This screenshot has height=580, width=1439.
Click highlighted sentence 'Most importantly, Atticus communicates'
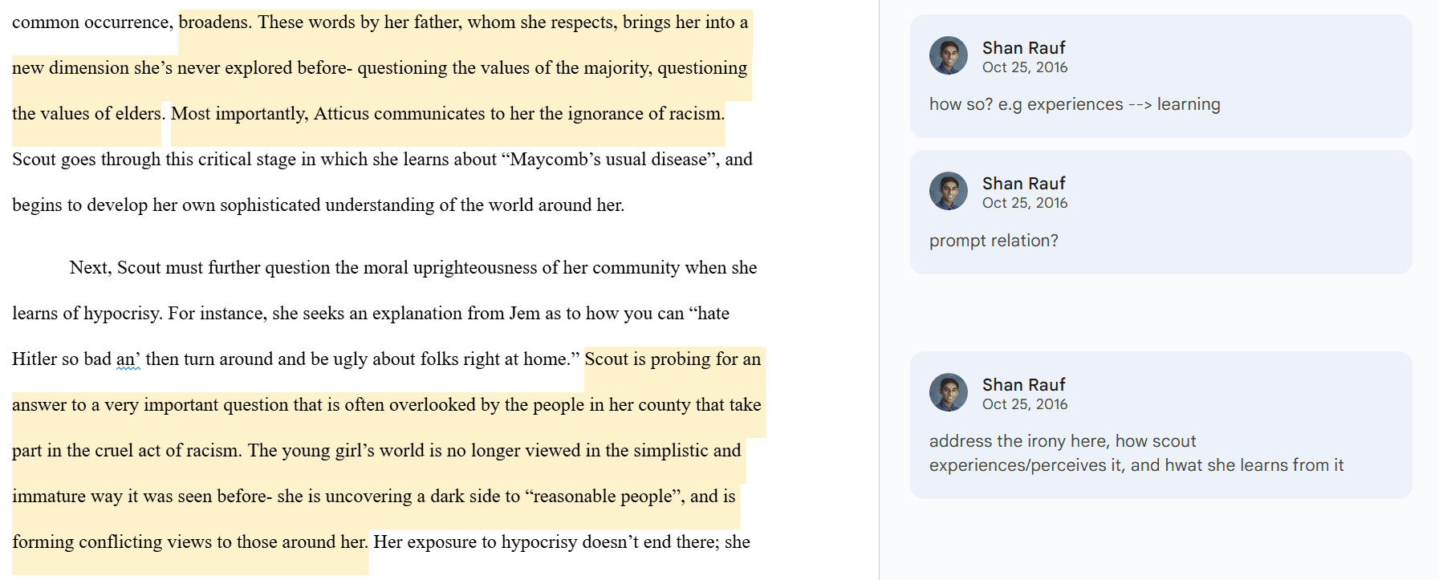pos(446,114)
